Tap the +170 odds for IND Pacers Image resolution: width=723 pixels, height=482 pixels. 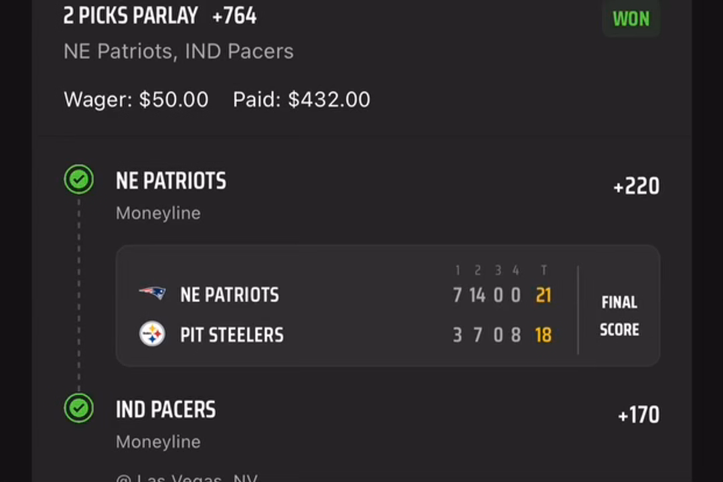(x=639, y=415)
